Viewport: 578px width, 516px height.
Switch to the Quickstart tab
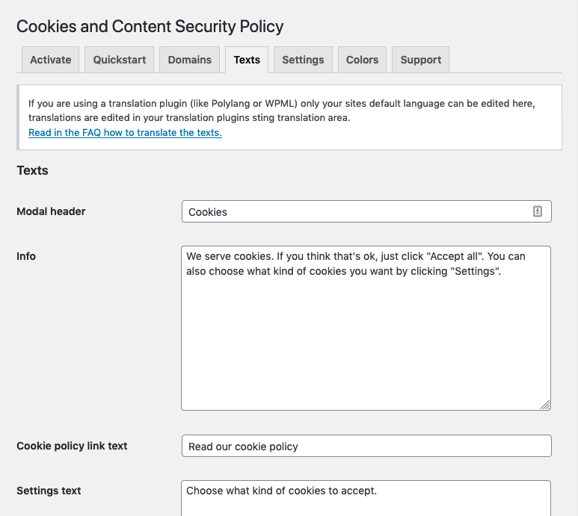pos(120,60)
